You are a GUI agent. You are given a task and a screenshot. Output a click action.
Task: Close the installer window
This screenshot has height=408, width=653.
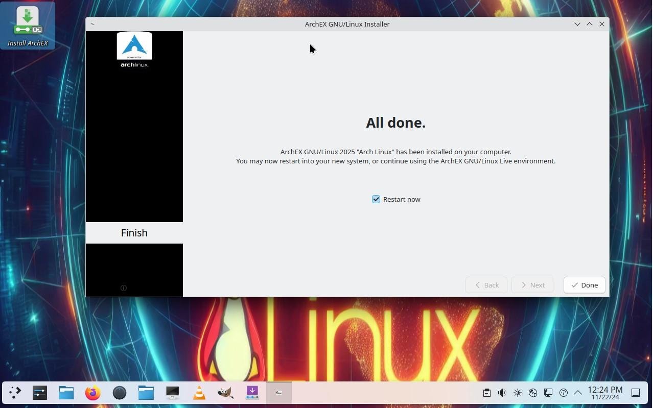click(601, 24)
